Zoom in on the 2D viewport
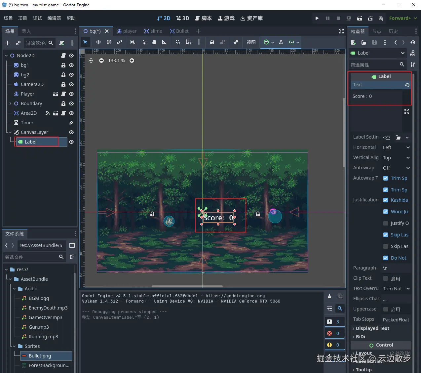The width and height of the screenshot is (421, 373). (x=132, y=61)
